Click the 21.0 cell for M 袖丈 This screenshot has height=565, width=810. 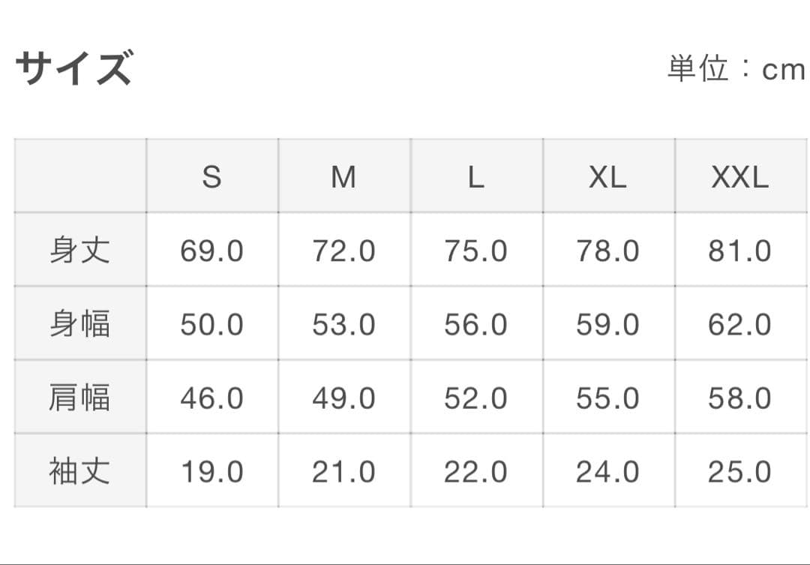pos(343,471)
